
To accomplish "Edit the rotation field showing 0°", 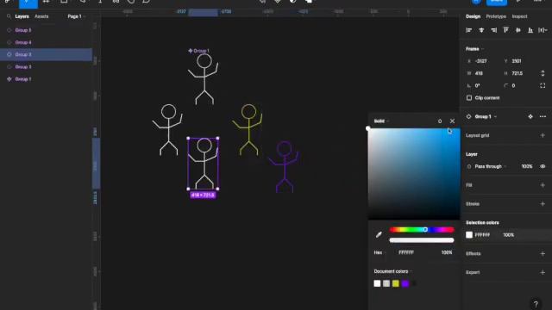I will coord(477,86).
